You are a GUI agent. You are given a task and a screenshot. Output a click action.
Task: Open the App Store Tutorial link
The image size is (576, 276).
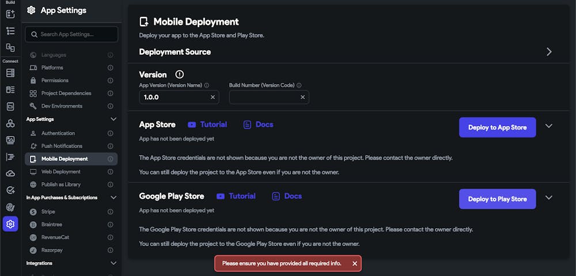207,124
